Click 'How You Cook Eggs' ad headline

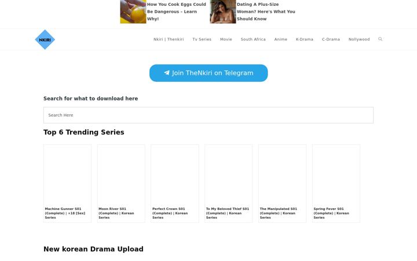[176, 12]
